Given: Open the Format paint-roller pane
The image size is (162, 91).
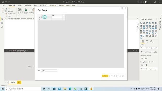Looking at the screenshot, I should click(147, 41).
